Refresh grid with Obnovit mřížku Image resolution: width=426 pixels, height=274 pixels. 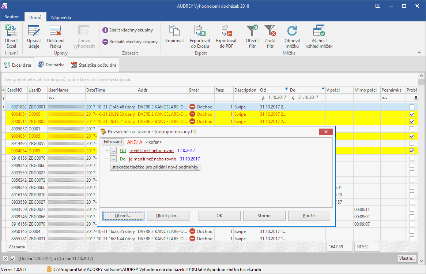(292, 37)
